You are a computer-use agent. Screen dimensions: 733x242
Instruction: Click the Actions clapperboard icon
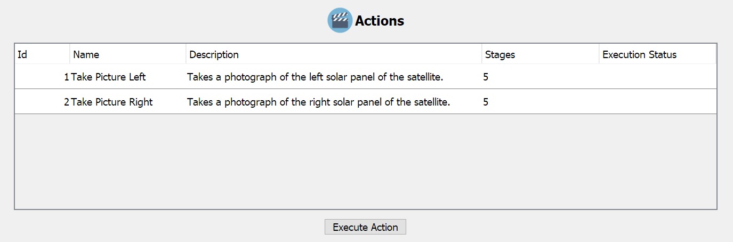340,20
